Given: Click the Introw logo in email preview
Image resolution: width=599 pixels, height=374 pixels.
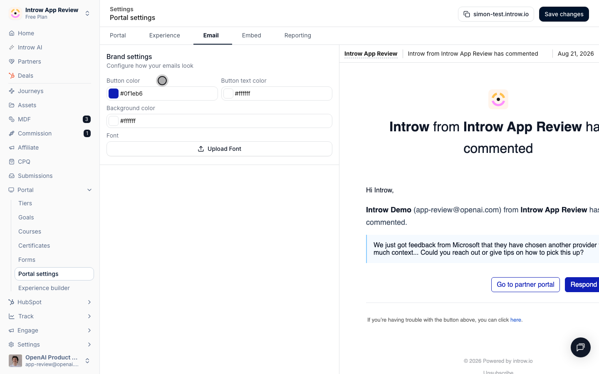Looking at the screenshot, I should point(498,99).
